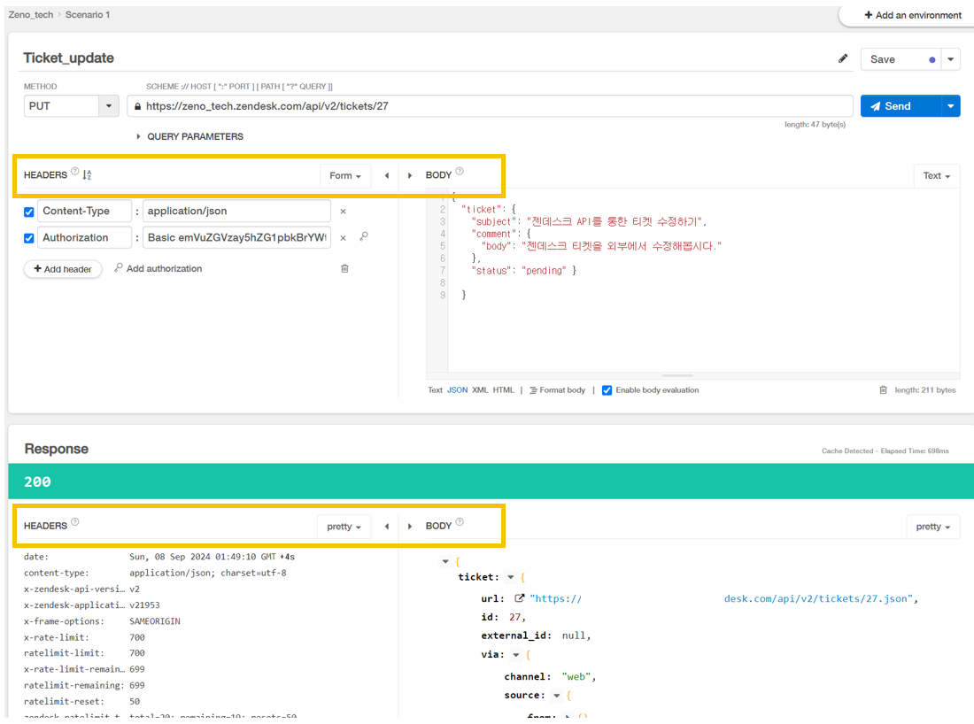The width and height of the screenshot is (974, 724).
Task: Toggle Enable body evaluation checkbox
Action: click(607, 390)
